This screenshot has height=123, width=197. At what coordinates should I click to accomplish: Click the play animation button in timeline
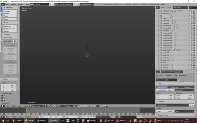(x=89, y=117)
